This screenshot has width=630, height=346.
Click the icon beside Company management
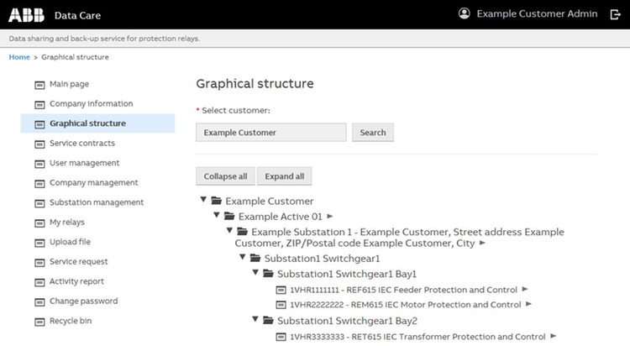pos(39,183)
